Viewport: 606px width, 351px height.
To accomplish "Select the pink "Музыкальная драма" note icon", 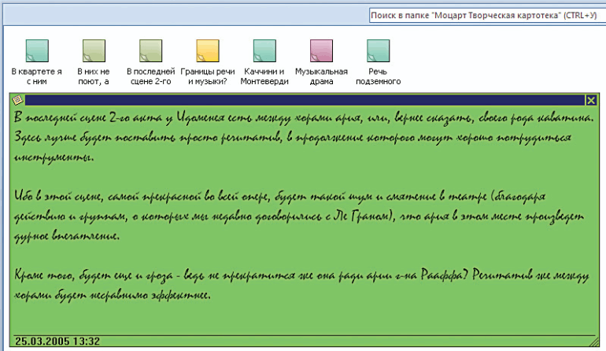I will click(x=321, y=50).
